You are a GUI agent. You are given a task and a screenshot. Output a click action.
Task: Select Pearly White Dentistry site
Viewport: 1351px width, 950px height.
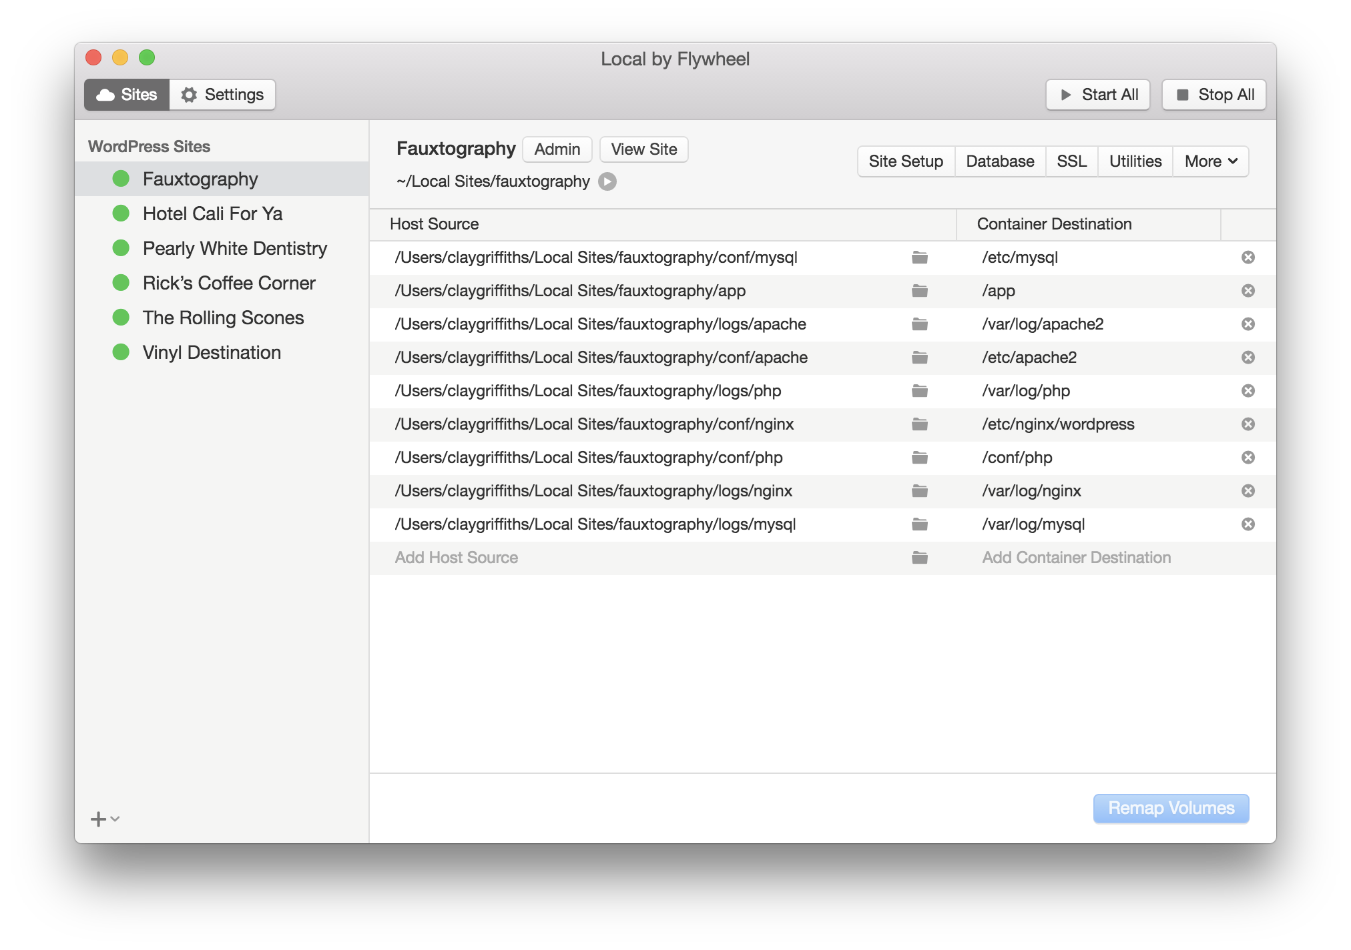(x=234, y=248)
